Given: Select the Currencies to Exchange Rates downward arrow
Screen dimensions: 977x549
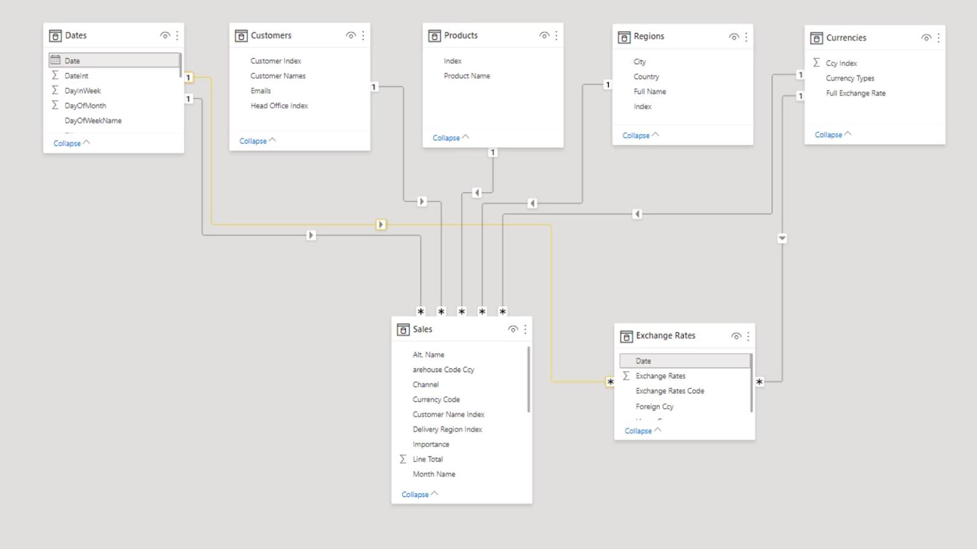Looking at the screenshot, I should click(782, 238).
